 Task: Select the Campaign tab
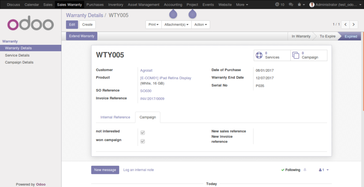pyautogui.click(x=148, y=117)
